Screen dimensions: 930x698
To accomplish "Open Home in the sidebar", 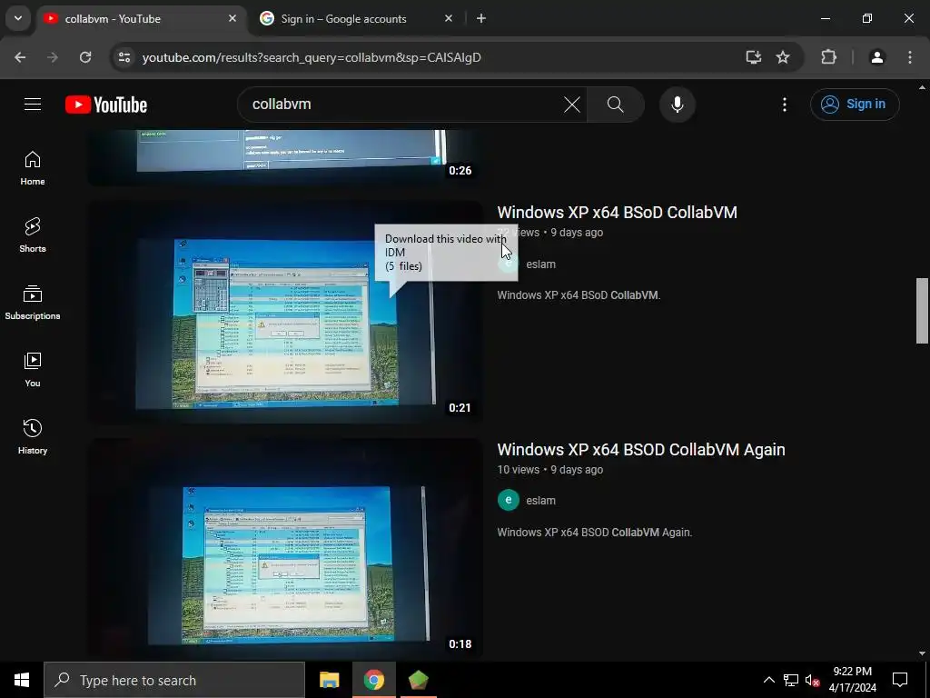I will click(x=33, y=168).
